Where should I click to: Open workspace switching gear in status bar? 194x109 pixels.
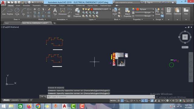tap(167, 101)
